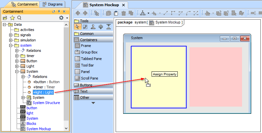Expand the signals folder node

(x=11, y=35)
